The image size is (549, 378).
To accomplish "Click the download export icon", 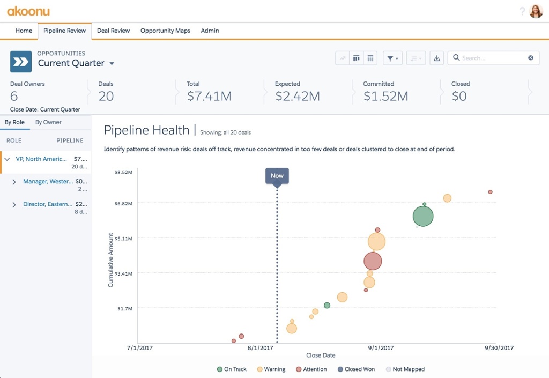I will (x=436, y=58).
